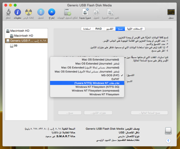180x149 pixels.
Task: Click the Erase… button (مسح)
Action: pos(70,113)
